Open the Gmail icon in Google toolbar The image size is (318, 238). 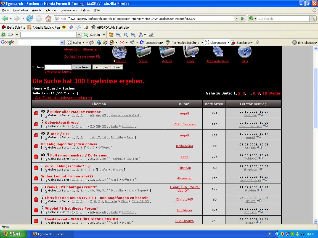pos(122,42)
